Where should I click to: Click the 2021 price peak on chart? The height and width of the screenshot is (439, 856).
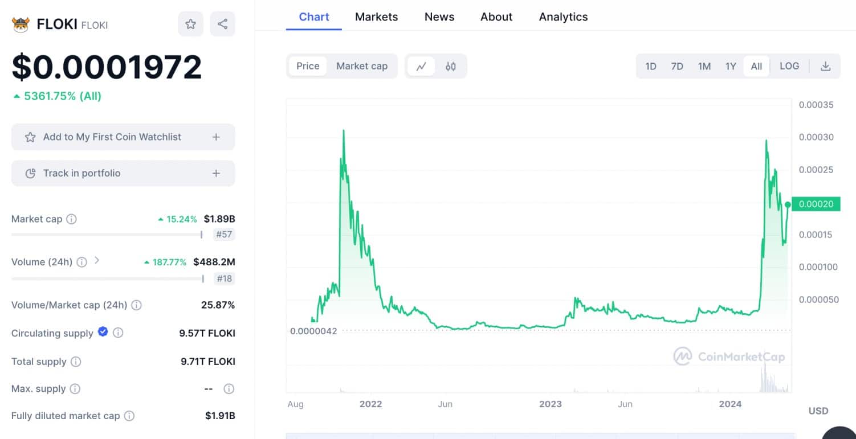[344, 132]
